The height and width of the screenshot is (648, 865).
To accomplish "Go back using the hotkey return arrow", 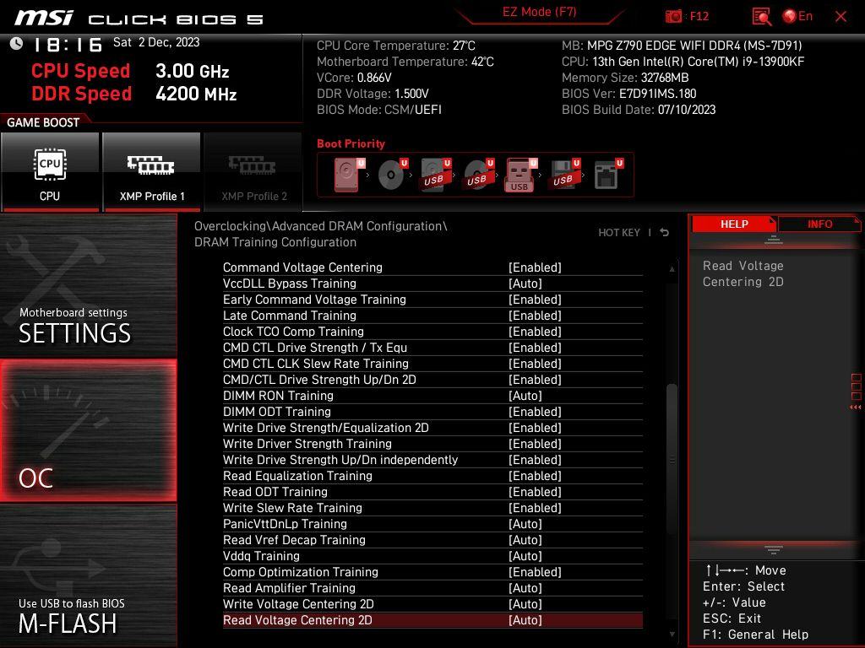I will point(665,233).
